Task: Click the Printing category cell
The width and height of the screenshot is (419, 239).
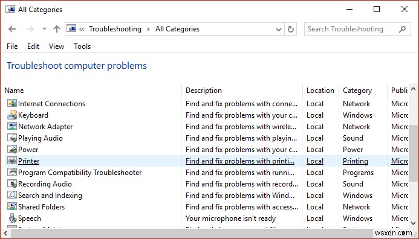Action: click(356, 161)
